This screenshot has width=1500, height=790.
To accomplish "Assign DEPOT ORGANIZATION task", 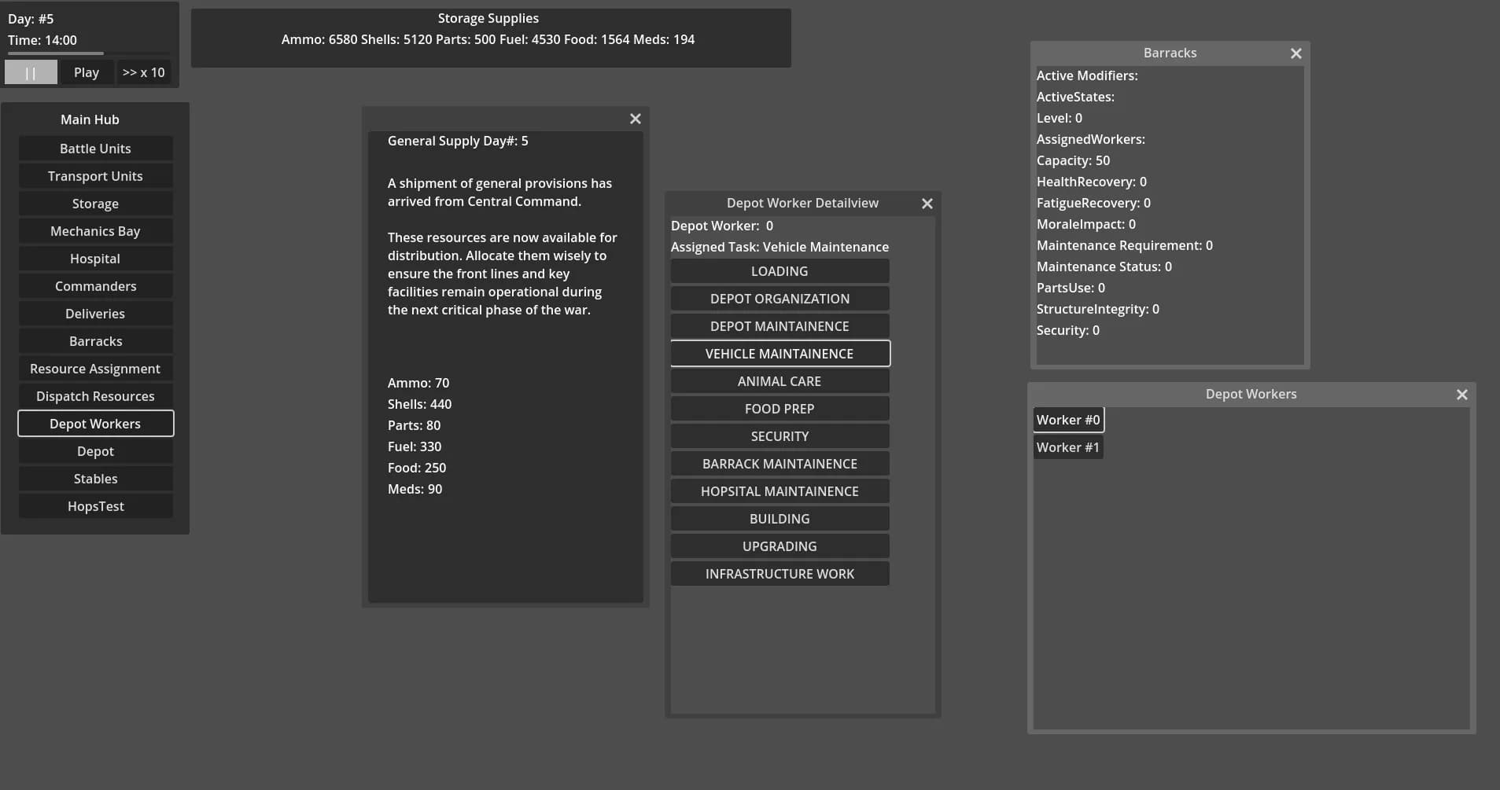I will click(779, 299).
